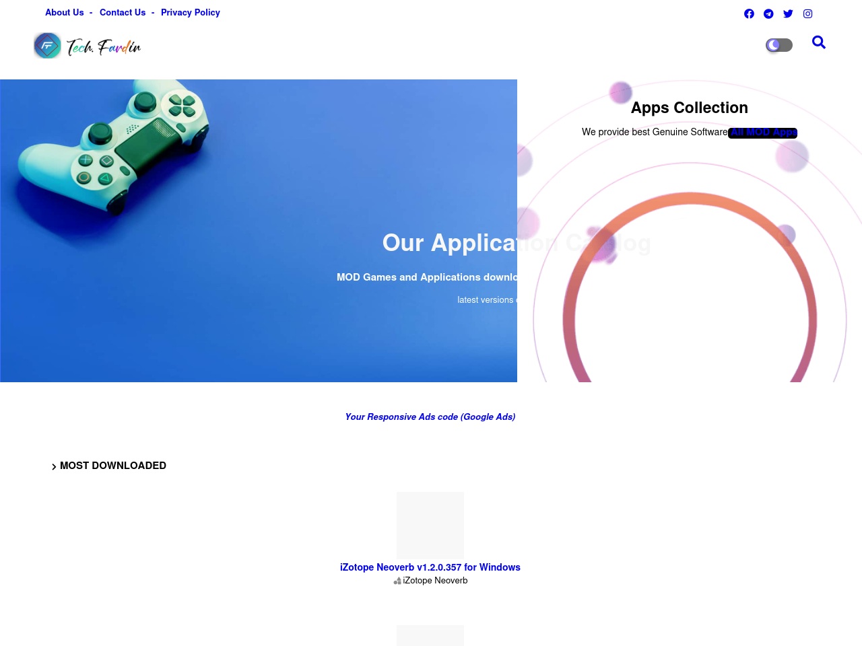Click the MOST DOWNLOADED heading
The width and height of the screenshot is (862, 646).
113,466
